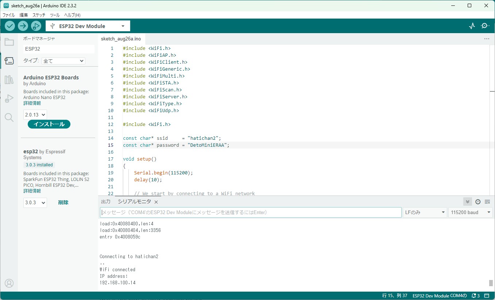Clear serial monitor output icon
Viewport: 495px width, 300px height.
487,202
